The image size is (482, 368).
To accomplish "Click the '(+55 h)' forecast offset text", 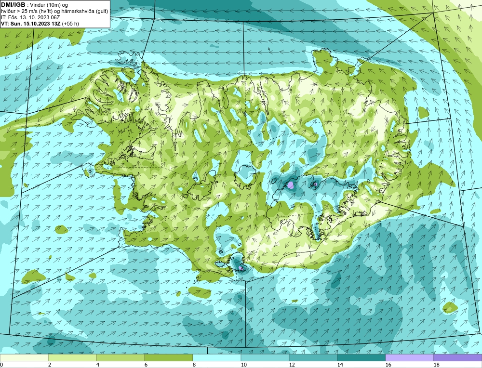I will (70, 24).
